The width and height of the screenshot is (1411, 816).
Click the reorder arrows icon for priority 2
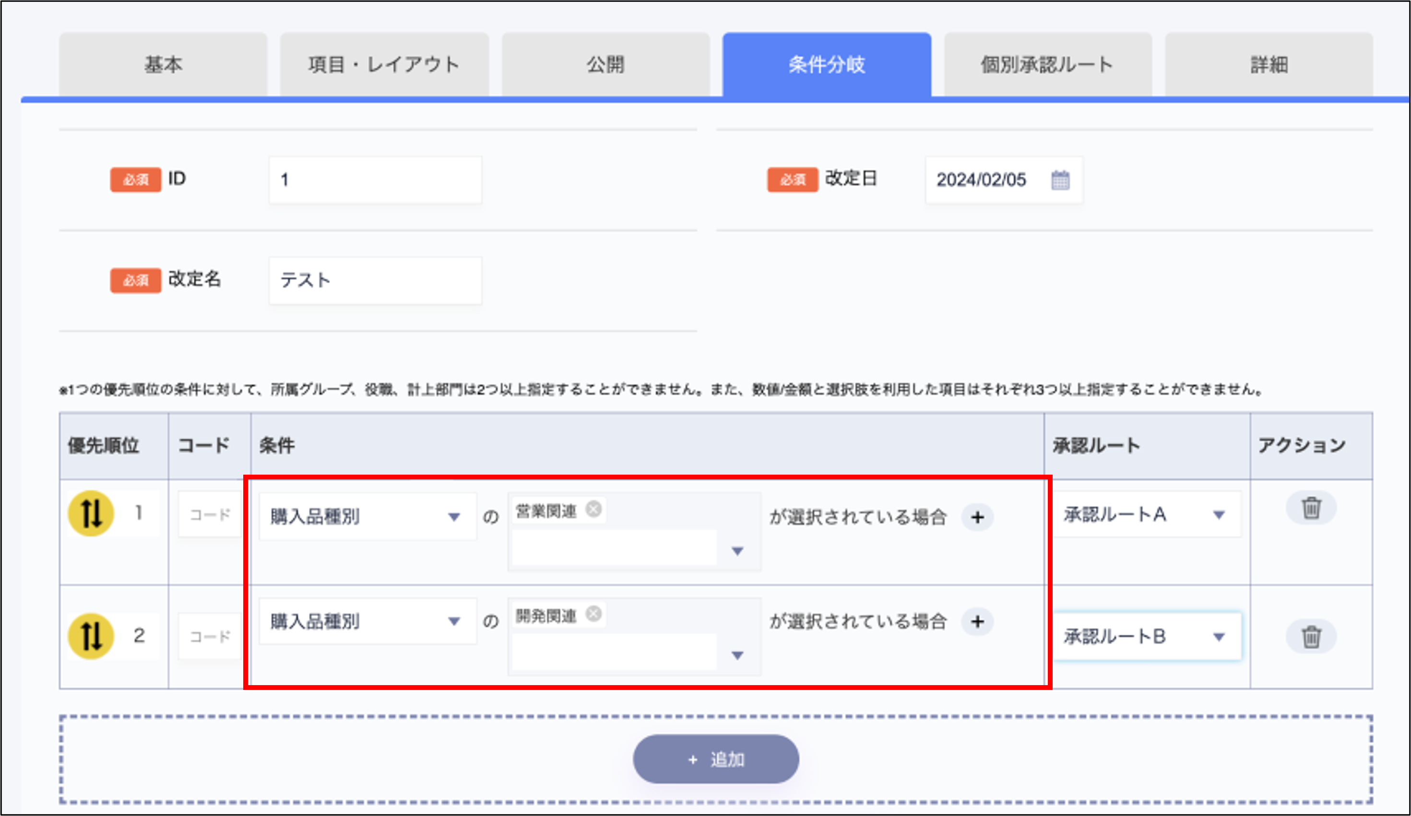(91, 636)
